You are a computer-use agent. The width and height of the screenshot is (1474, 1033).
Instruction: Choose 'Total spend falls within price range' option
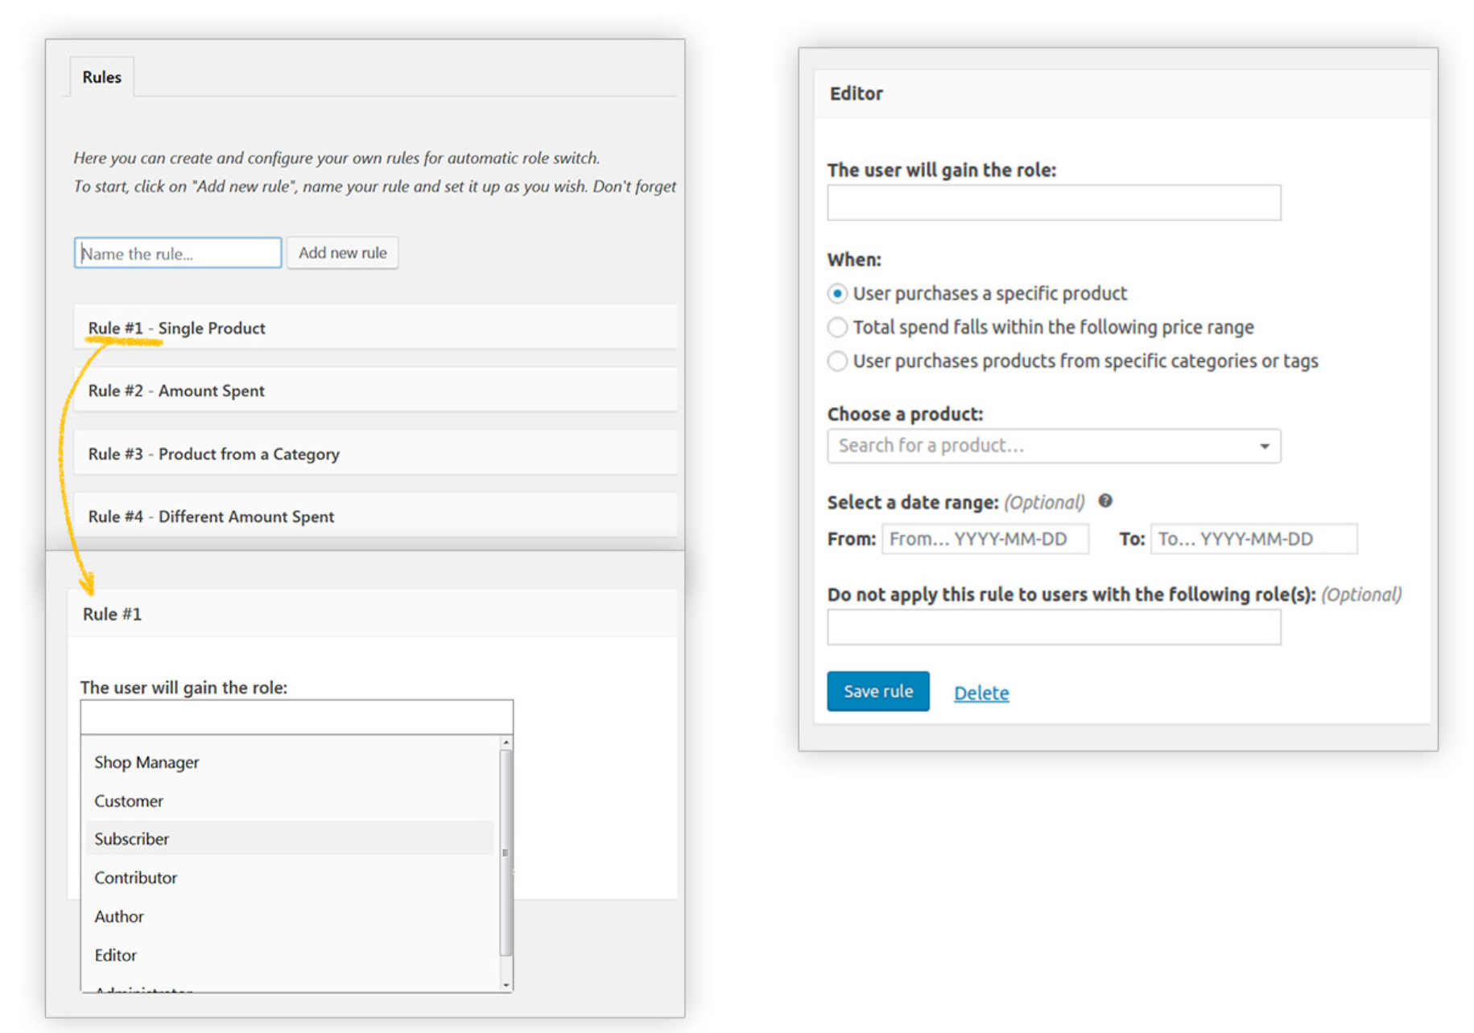coord(837,327)
